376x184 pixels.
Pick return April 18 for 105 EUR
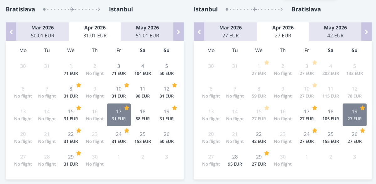331,115
